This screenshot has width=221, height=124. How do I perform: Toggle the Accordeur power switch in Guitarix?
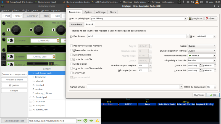[x=10, y=41]
